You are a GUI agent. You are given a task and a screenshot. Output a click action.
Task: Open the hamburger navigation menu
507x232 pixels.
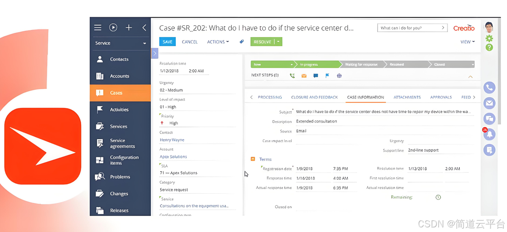98,28
